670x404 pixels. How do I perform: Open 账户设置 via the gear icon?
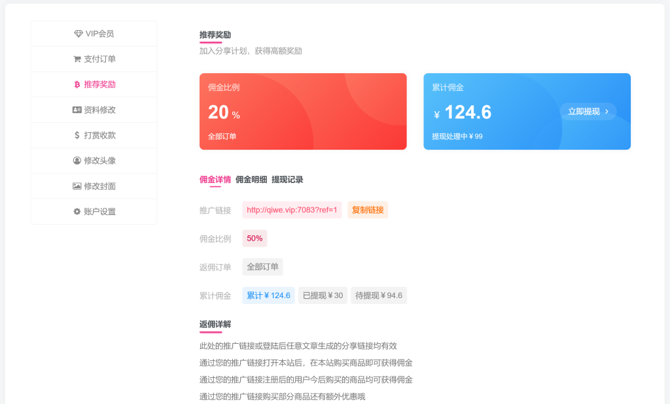pyautogui.click(x=77, y=210)
